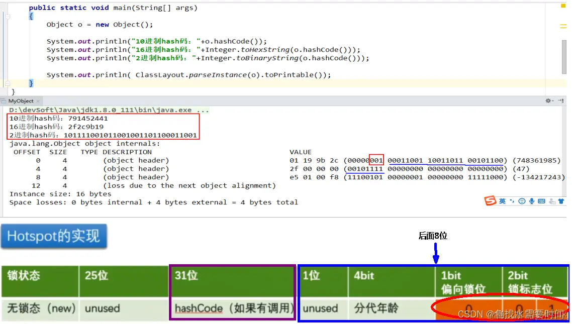
Task: Click 'unused' cell under 1位
Action: 320,308
